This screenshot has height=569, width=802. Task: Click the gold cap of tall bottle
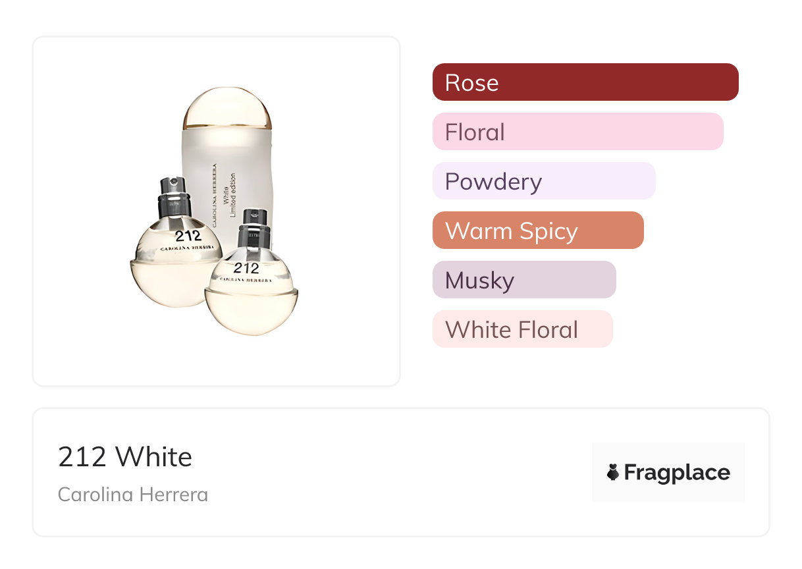pos(227,107)
